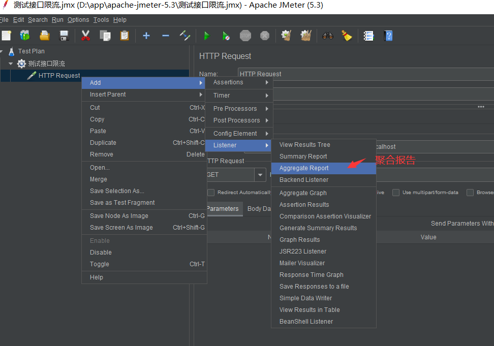Click the Toggle enable/disable icon

pyautogui.click(x=185, y=36)
